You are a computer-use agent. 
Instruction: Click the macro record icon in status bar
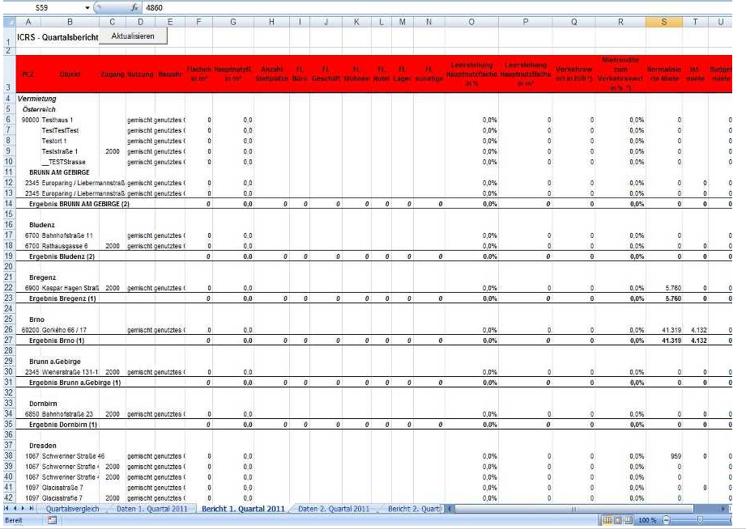(x=52, y=520)
